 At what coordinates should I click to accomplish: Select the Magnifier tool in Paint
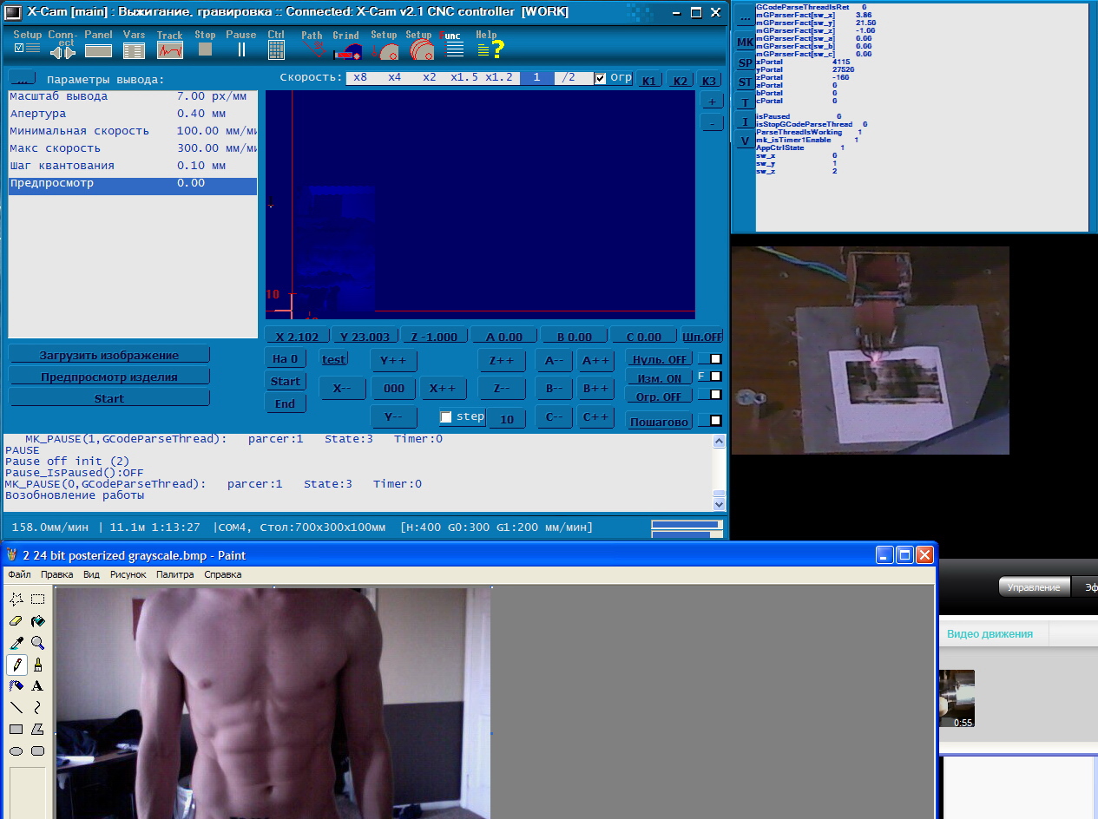point(38,643)
